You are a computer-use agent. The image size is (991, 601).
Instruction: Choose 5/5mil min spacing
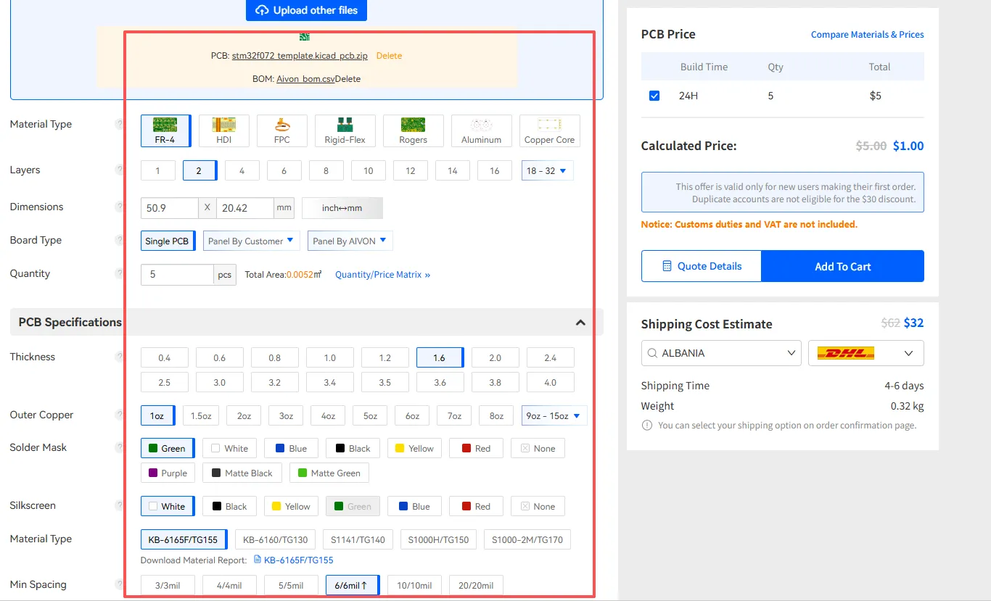tap(291, 585)
